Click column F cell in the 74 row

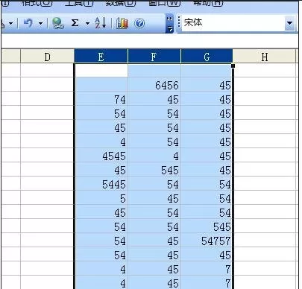pos(154,99)
